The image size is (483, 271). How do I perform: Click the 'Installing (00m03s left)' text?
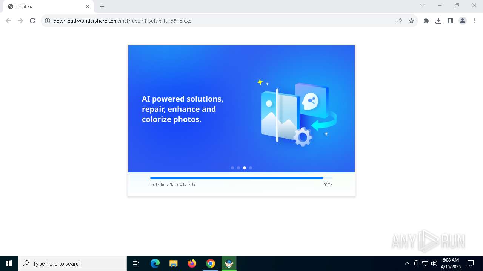click(172, 184)
